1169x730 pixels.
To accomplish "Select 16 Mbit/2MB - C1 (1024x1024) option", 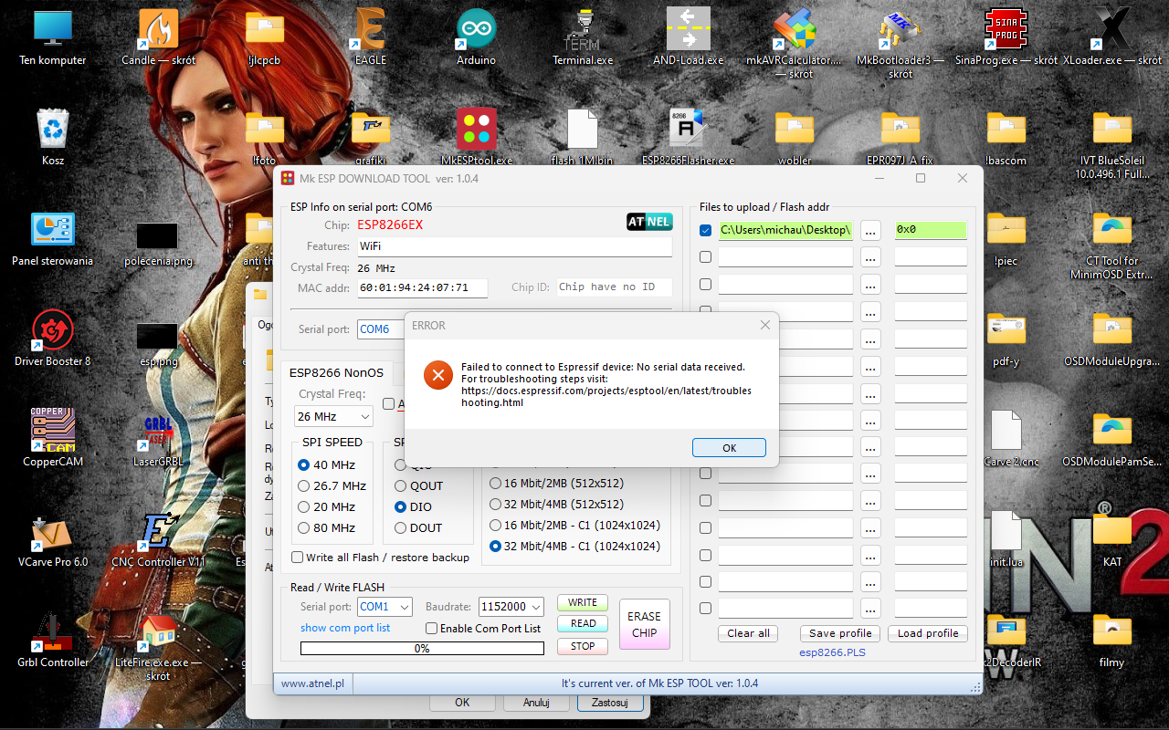I will 574,525.
